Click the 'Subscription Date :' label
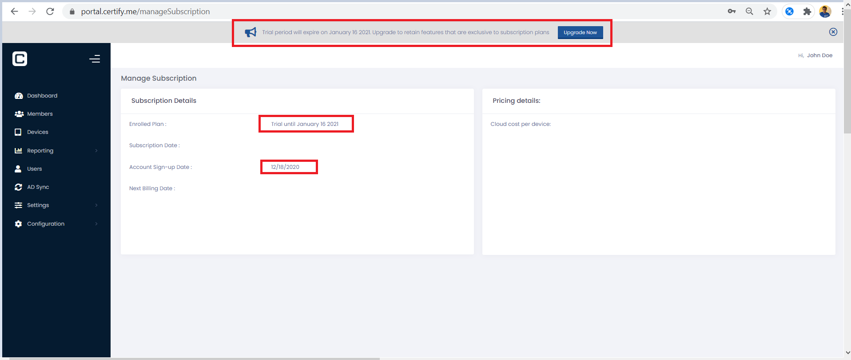851x360 pixels. pyautogui.click(x=155, y=145)
